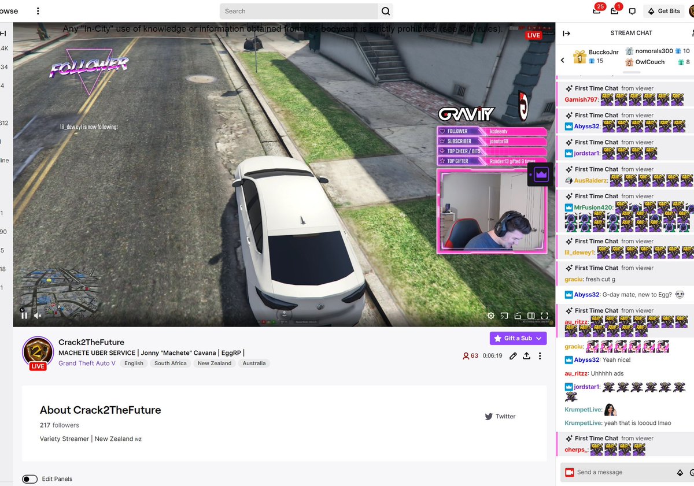Viewport: 694px width, 486px height.
Task: Show previous gift leaderboard entries arrow
Action: click(x=563, y=60)
